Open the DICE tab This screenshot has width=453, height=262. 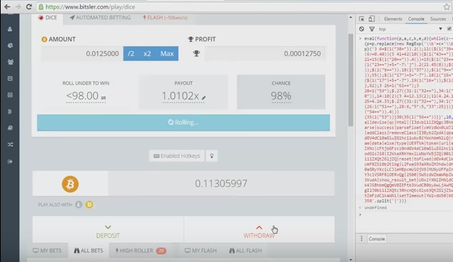(48, 18)
